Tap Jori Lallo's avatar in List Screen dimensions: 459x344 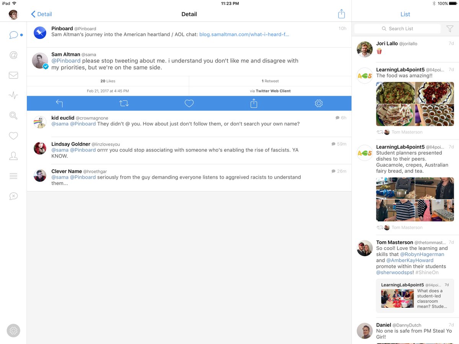(x=365, y=49)
